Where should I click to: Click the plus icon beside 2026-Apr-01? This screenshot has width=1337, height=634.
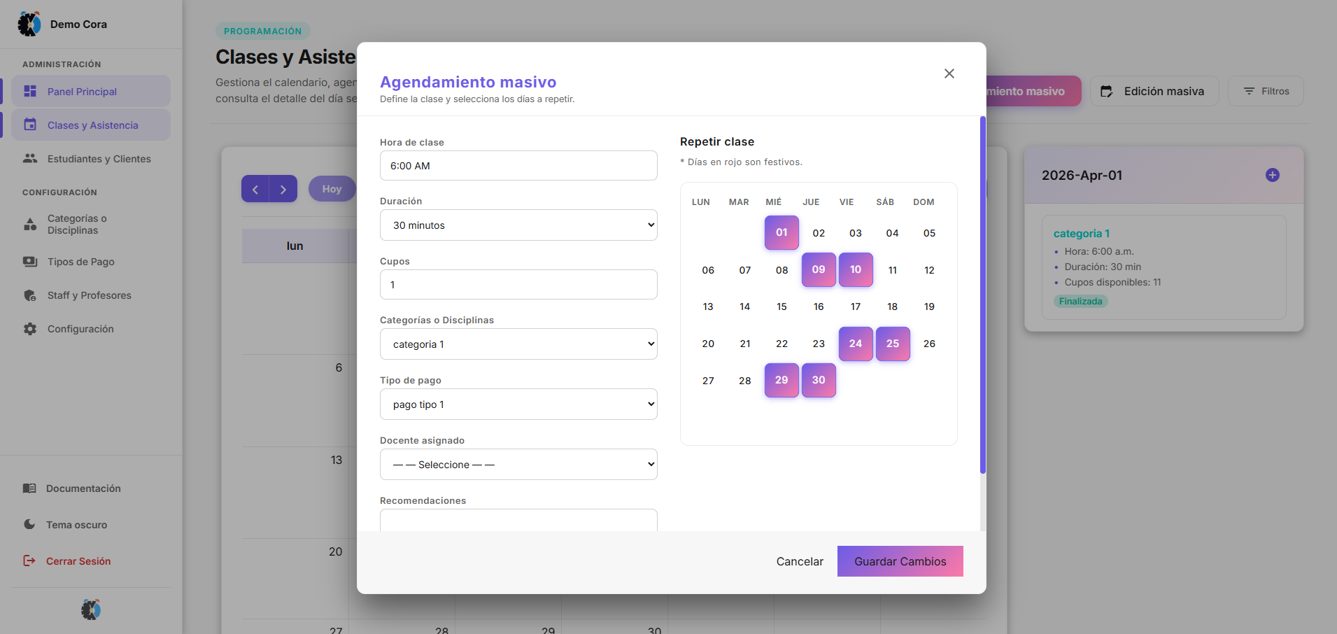(x=1272, y=175)
